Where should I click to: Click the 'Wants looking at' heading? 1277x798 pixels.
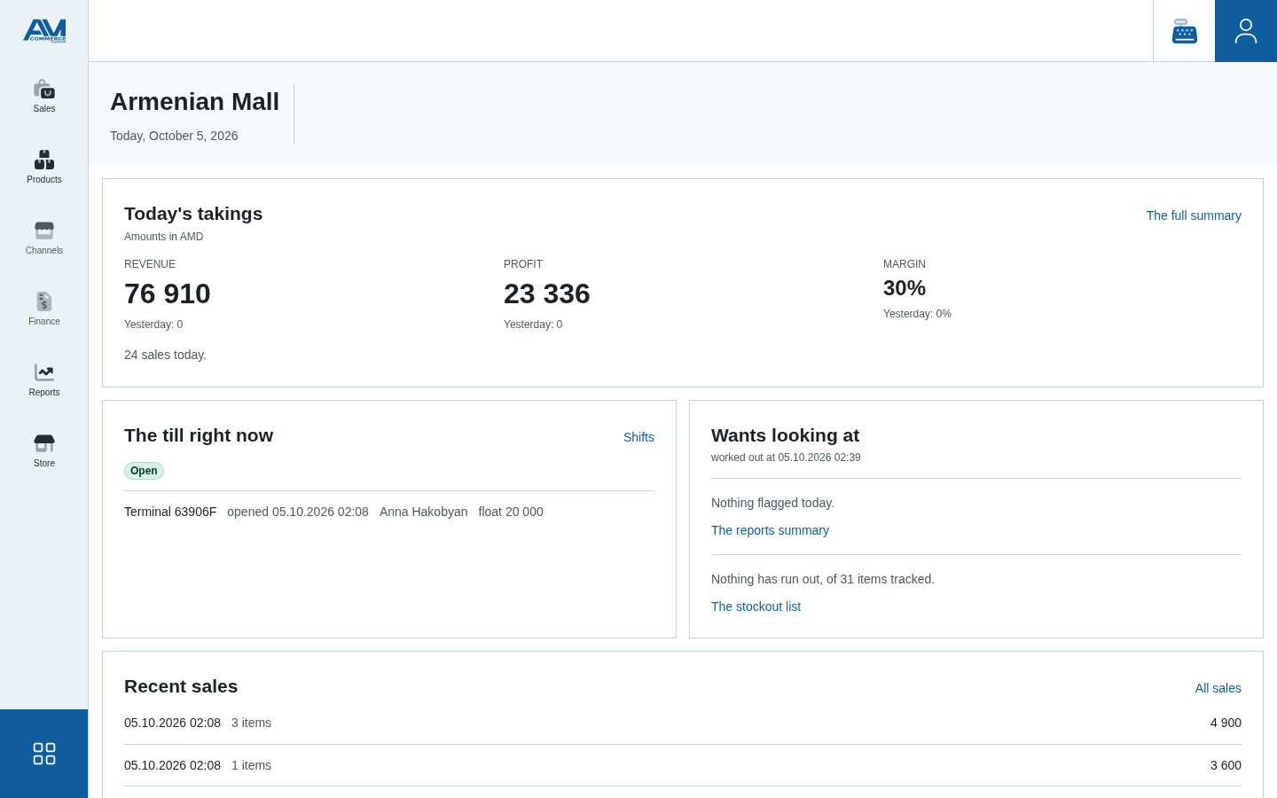point(785,435)
